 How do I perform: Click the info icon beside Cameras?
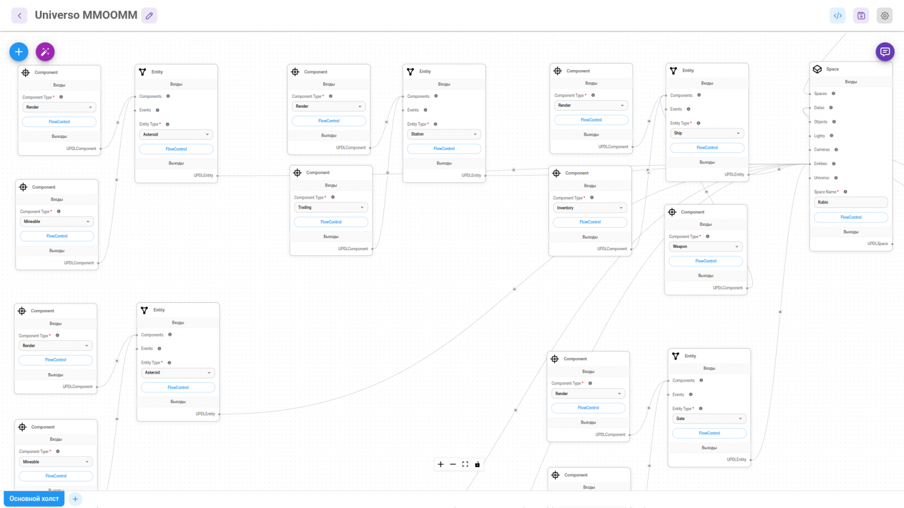click(x=836, y=149)
